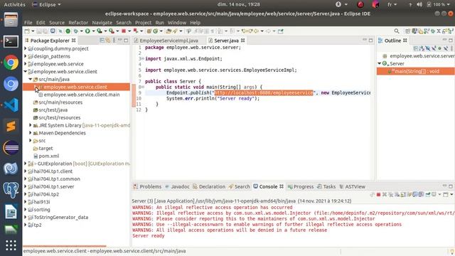Screen dimensions: 455x256
Task: Expand the Maven Dependencies node
Action: [30, 133]
